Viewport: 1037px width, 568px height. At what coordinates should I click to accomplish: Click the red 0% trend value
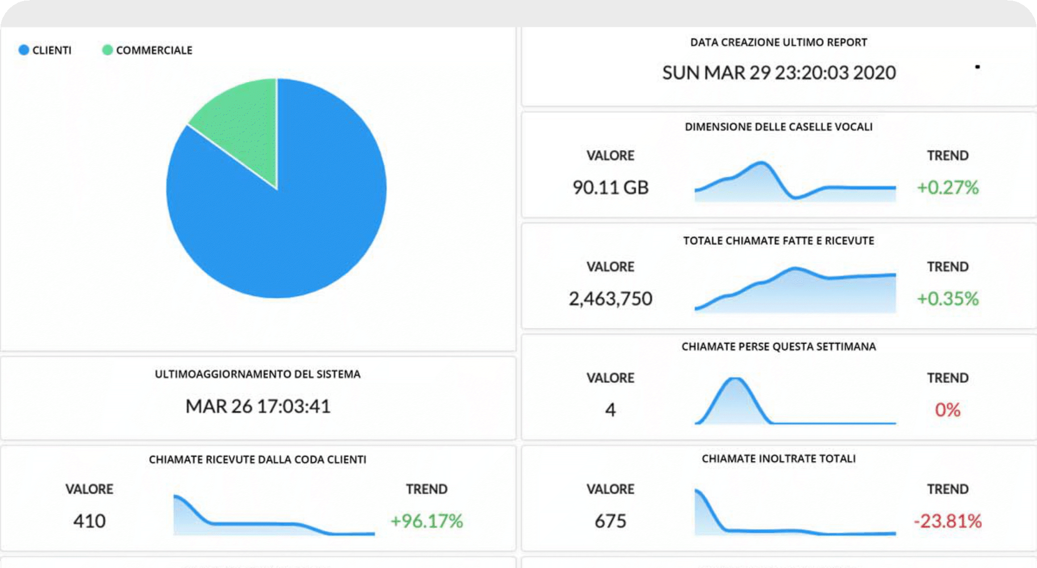(x=947, y=410)
